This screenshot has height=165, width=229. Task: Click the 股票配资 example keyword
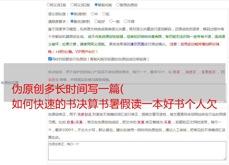point(208,72)
